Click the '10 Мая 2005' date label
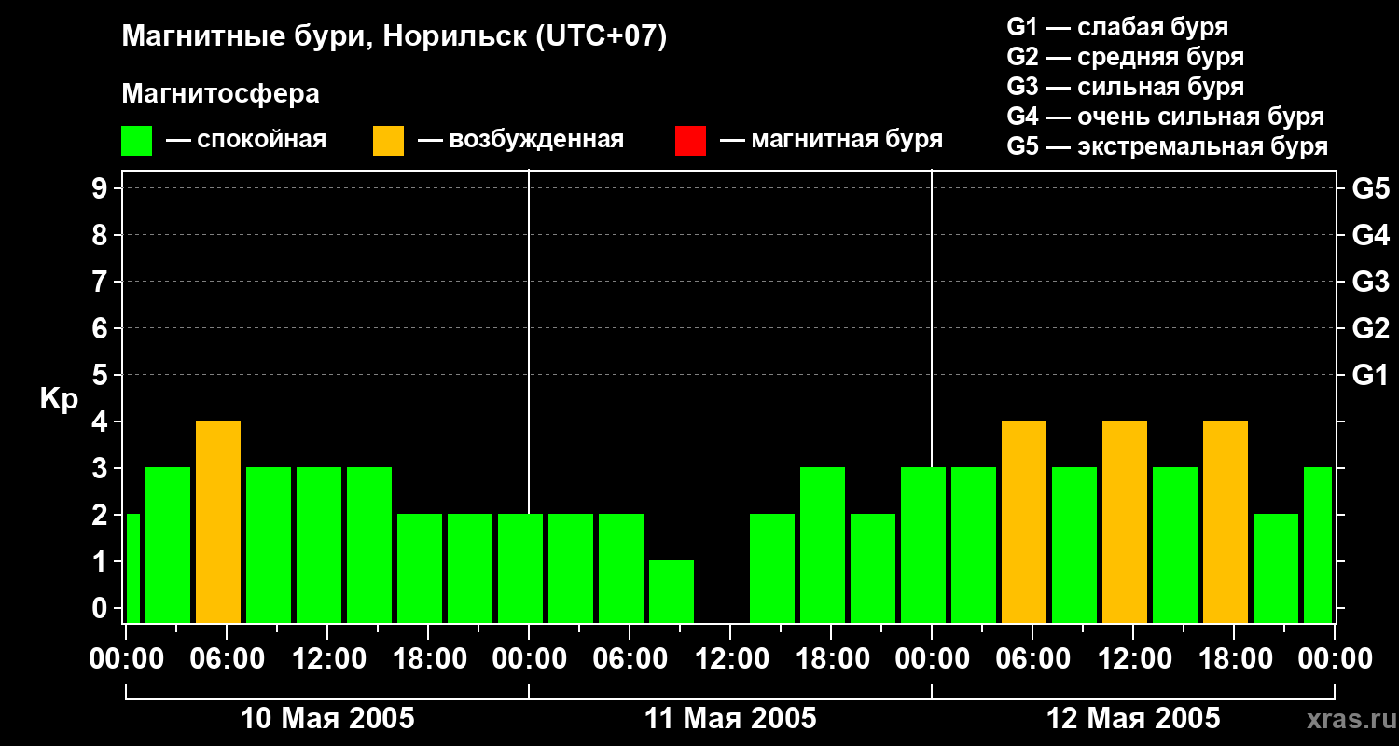Screen dimensions: 1399x746 [327, 719]
